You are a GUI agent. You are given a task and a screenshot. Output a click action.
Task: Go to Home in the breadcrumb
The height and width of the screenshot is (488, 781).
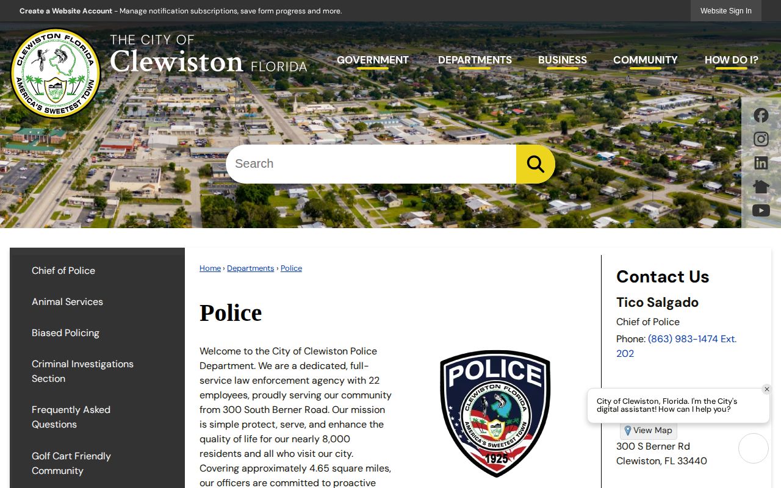point(210,268)
